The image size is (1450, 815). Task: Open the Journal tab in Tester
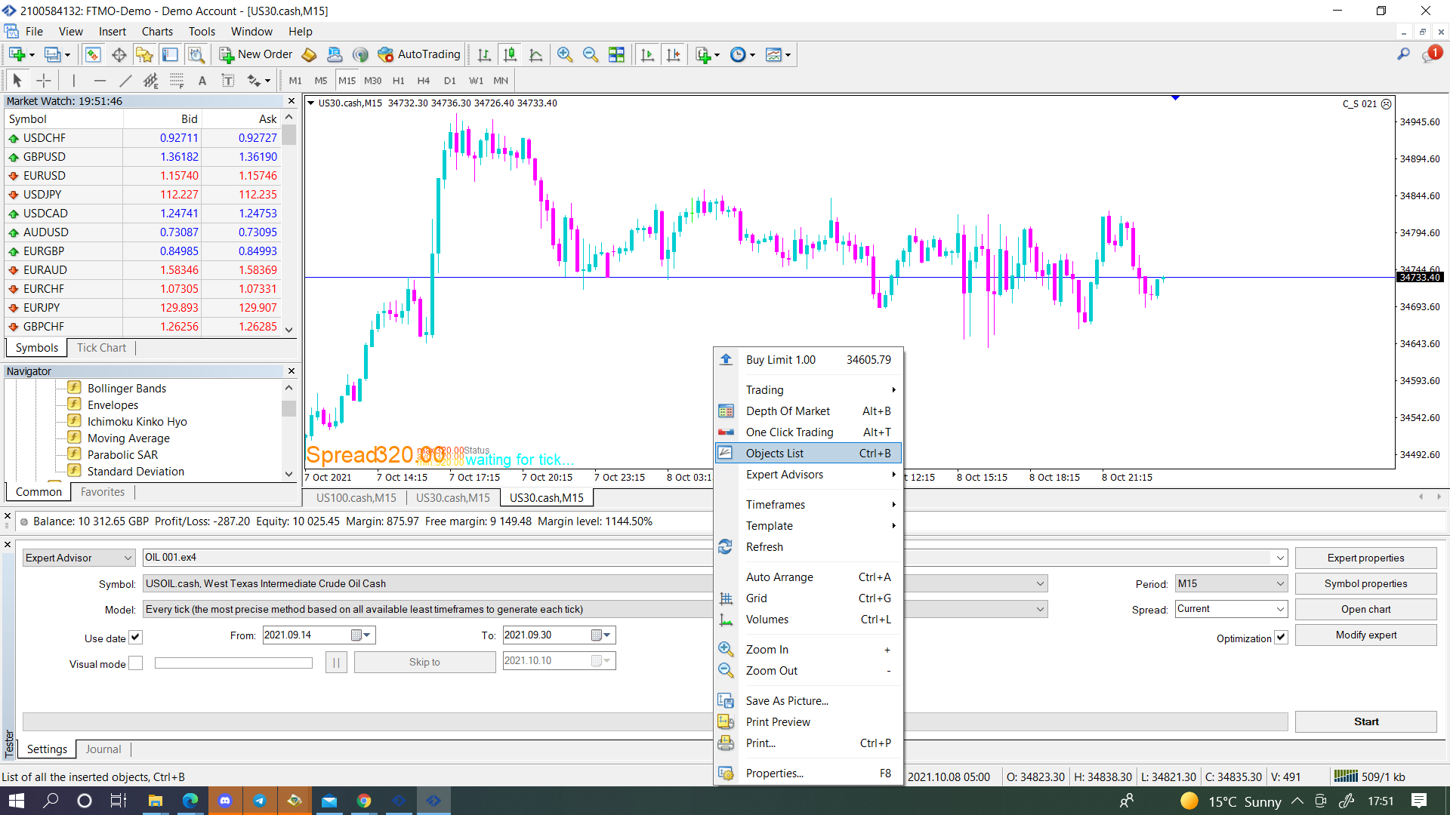tap(103, 749)
